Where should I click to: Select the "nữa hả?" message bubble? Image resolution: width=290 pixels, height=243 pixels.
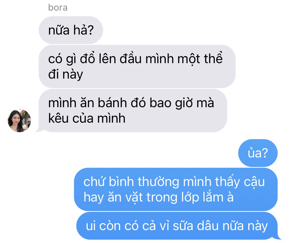71,30
